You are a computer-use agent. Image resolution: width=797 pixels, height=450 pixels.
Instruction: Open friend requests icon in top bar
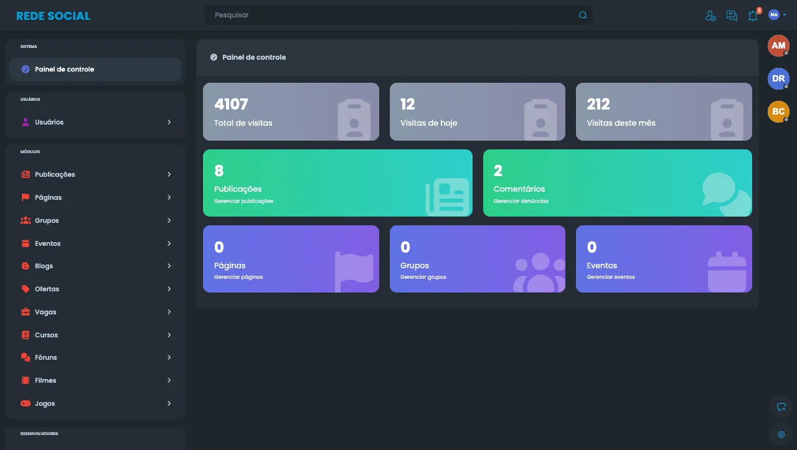coord(710,16)
